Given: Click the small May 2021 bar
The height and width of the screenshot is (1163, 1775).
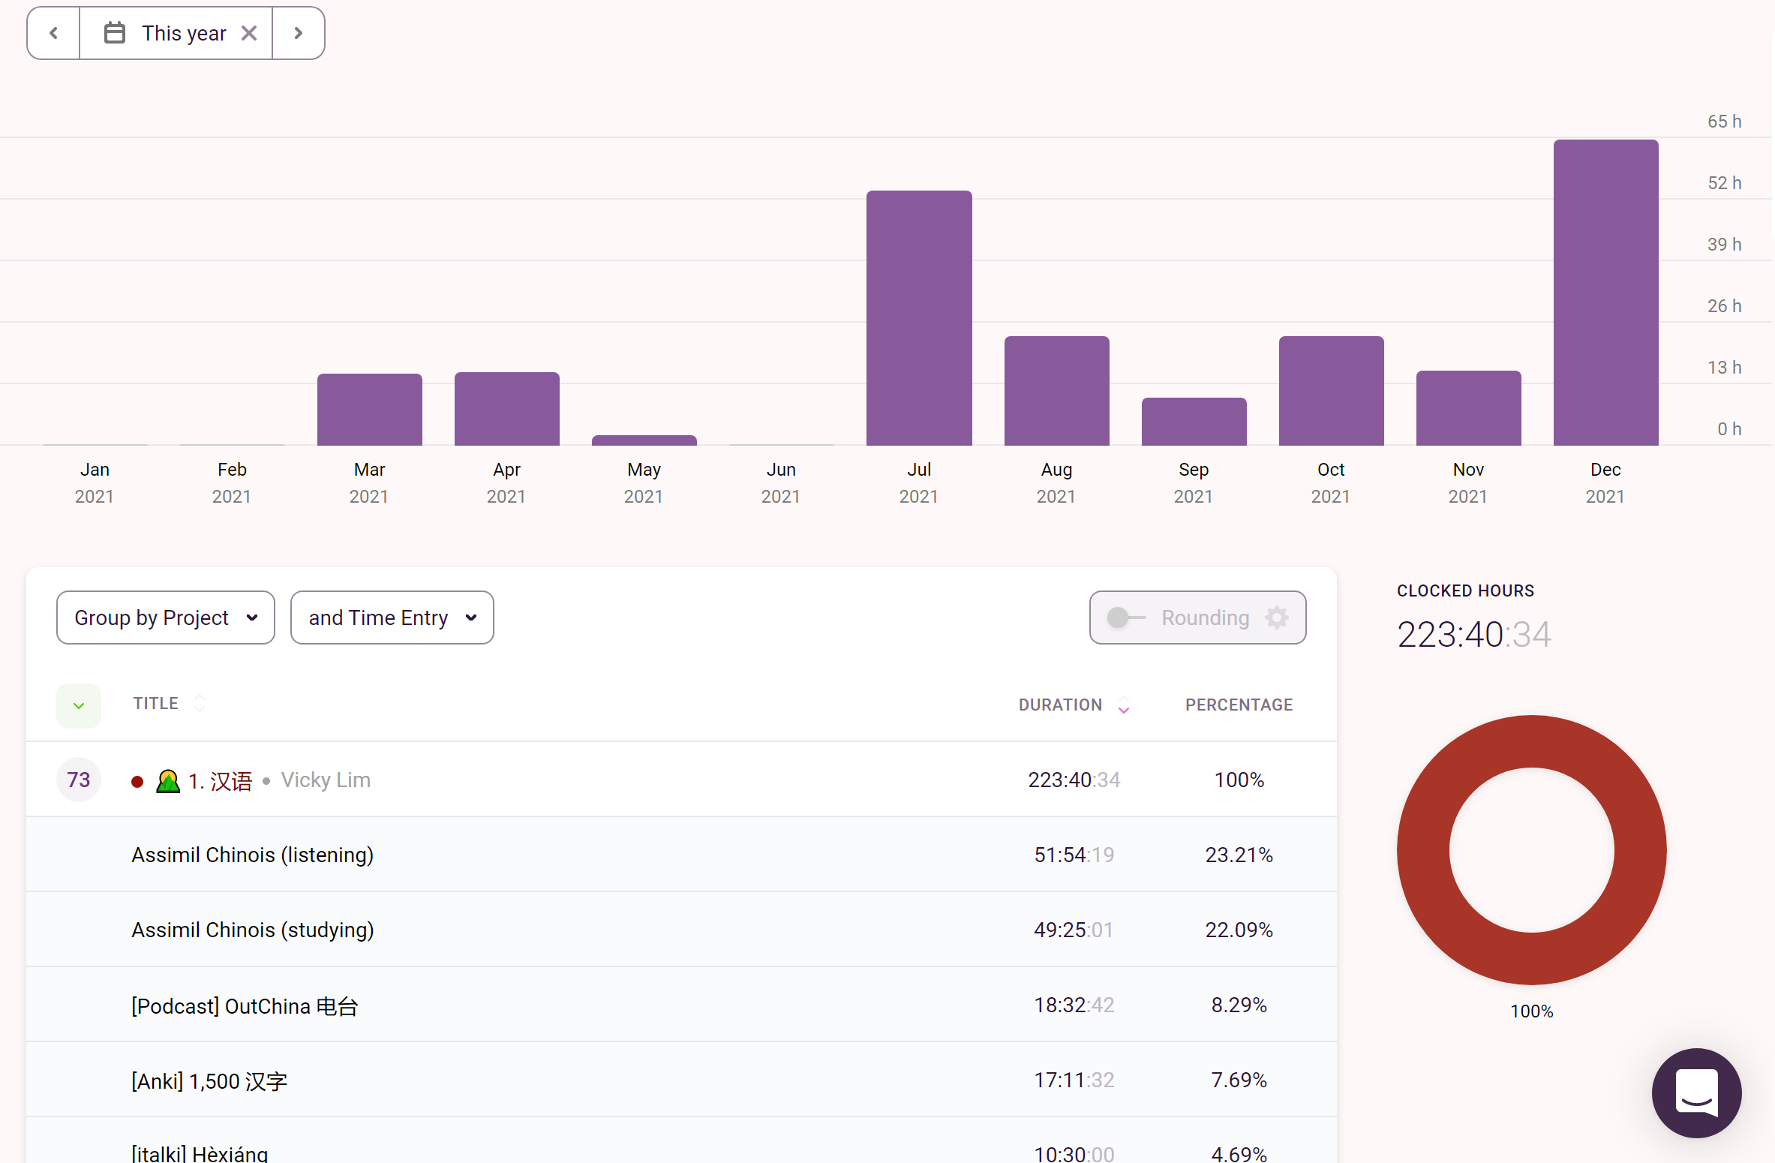Looking at the screenshot, I should pos(644,440).
